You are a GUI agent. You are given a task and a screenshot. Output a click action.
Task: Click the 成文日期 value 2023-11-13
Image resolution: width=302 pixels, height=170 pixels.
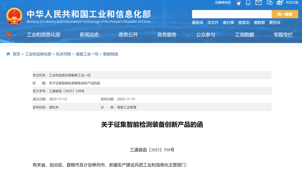[58, 99]
